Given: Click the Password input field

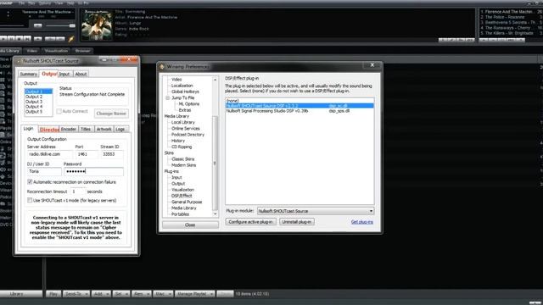Looking at the screenshot, I should pyautogui.click(x=93, y=171).
